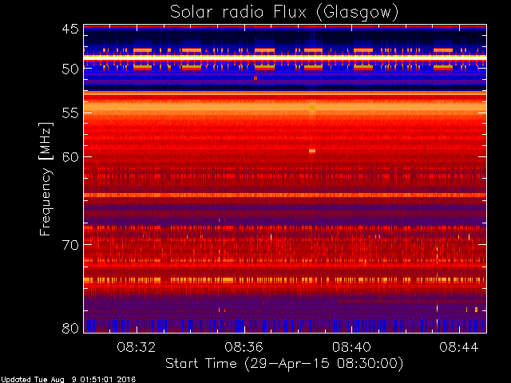The height and width of the screenshot is (383, 511).
Task: Click the 80 MHz frequency tick label
Action: 70,327
